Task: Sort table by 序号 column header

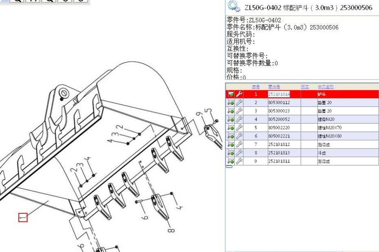Action: tap(256, 87)
